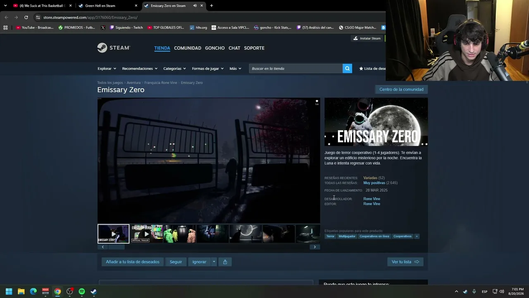Click the Steam icon in the system tray
The image size is (529, 298).
[x=465, y=291]
